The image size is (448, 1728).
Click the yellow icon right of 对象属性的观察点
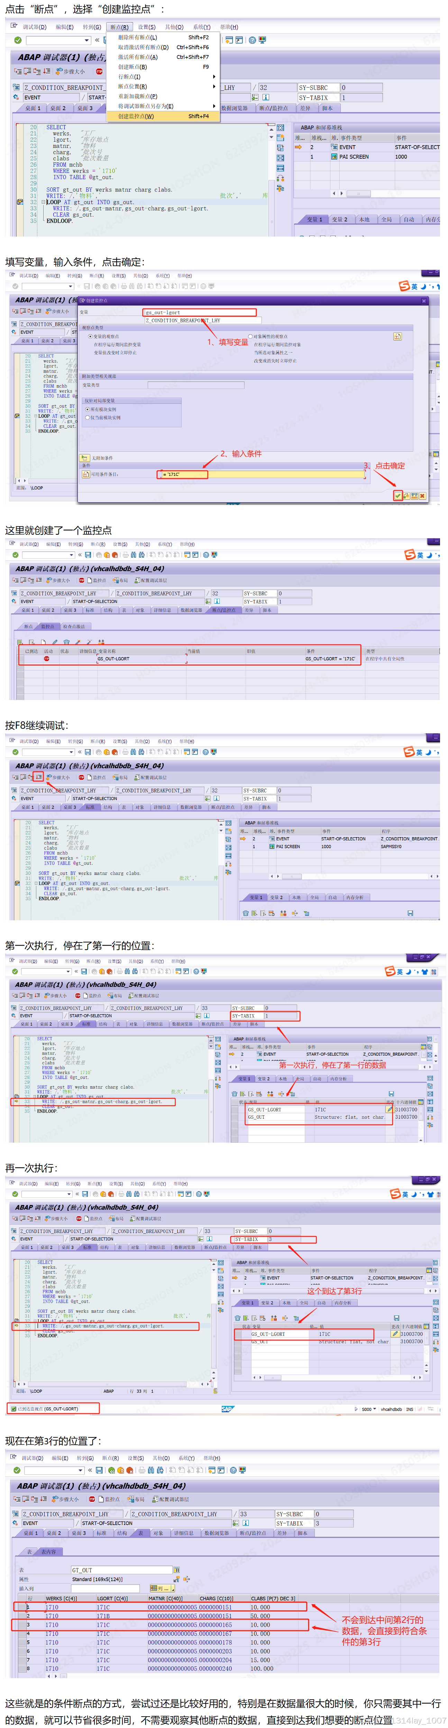(398, 337)
